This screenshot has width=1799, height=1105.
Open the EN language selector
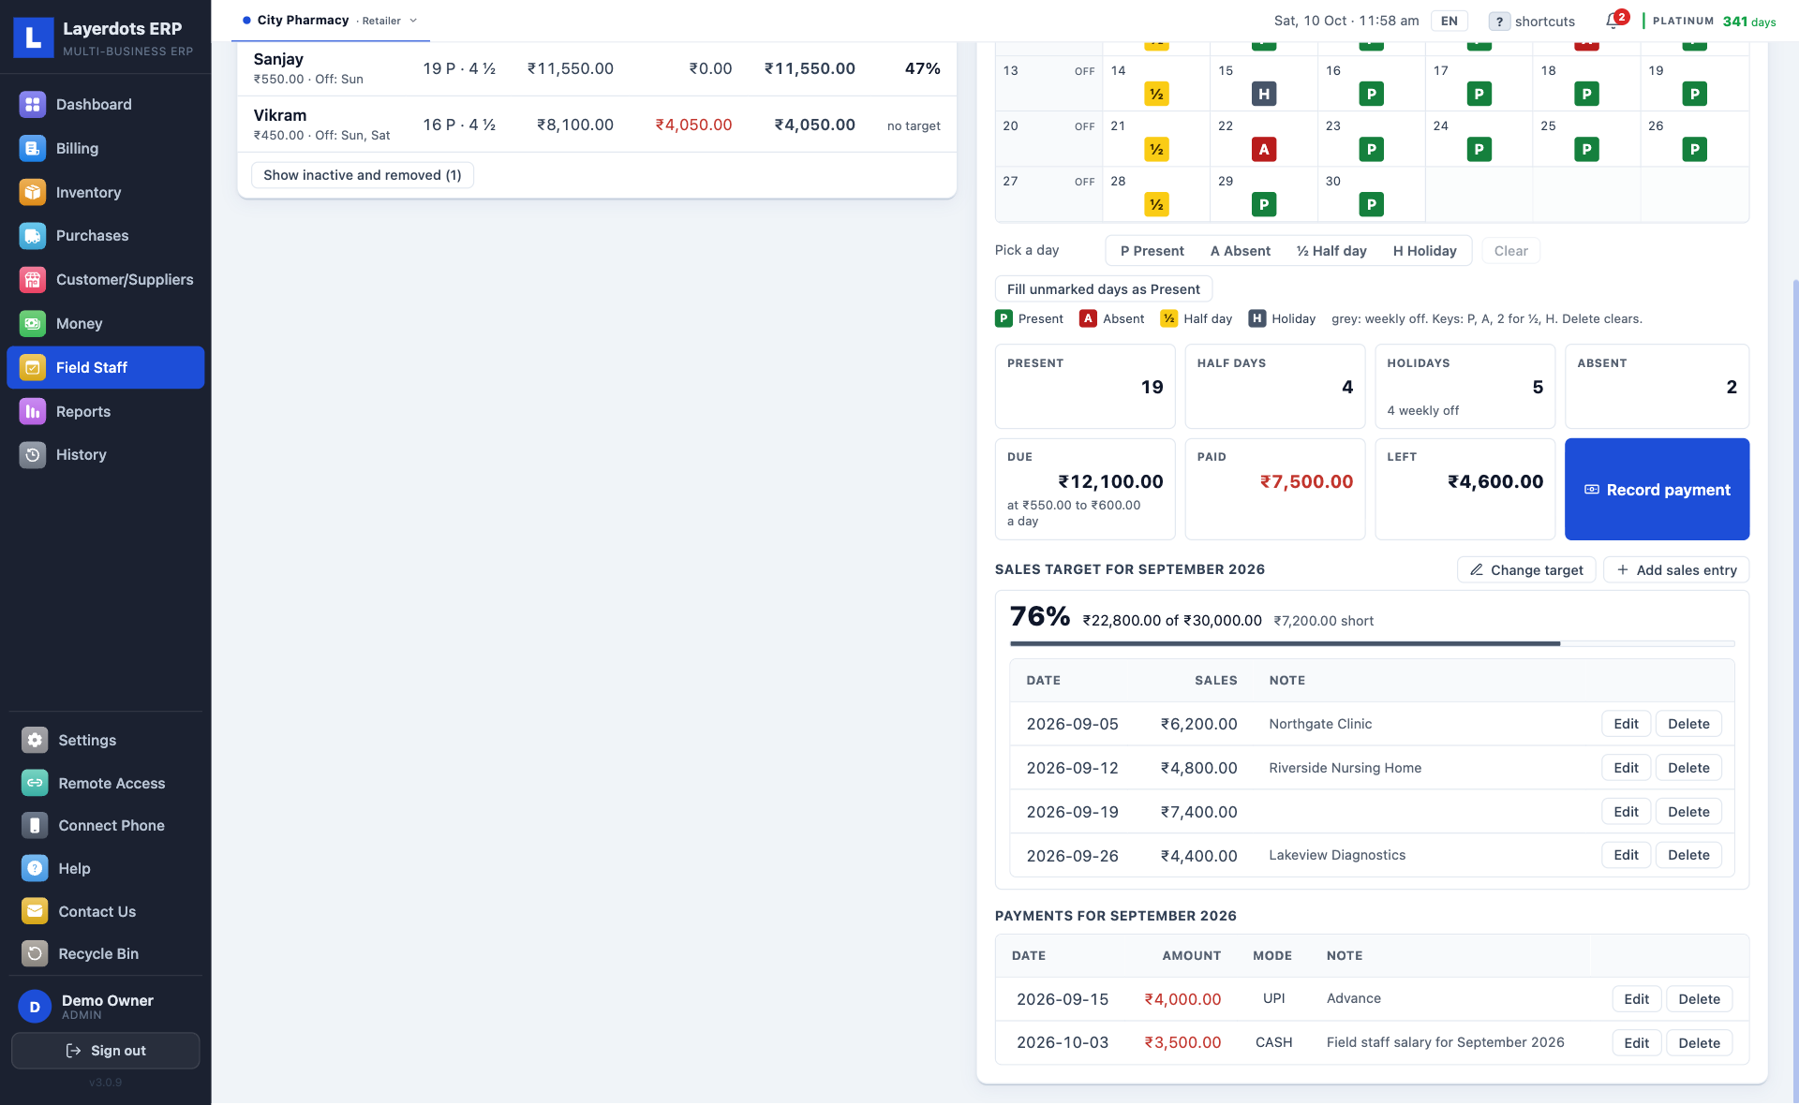[1449, 21]
